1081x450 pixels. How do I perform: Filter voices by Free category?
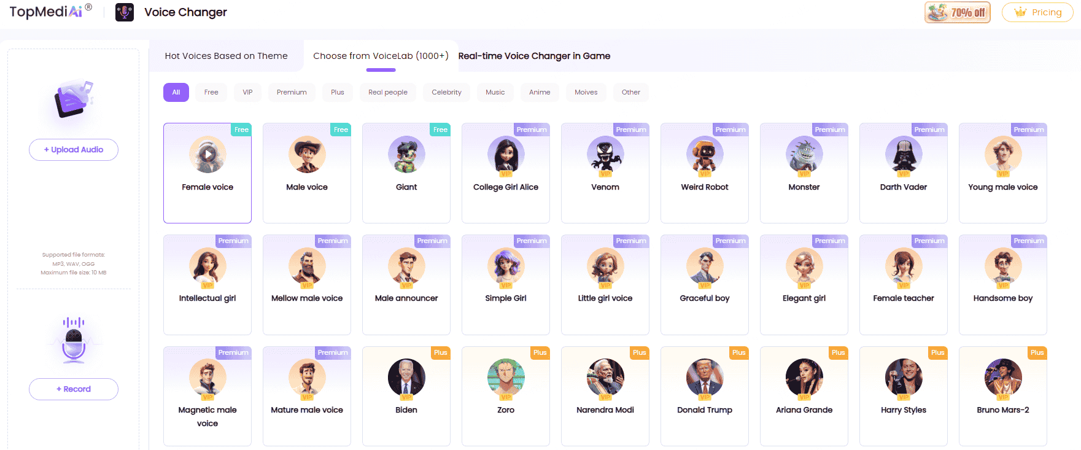point(211,92)
